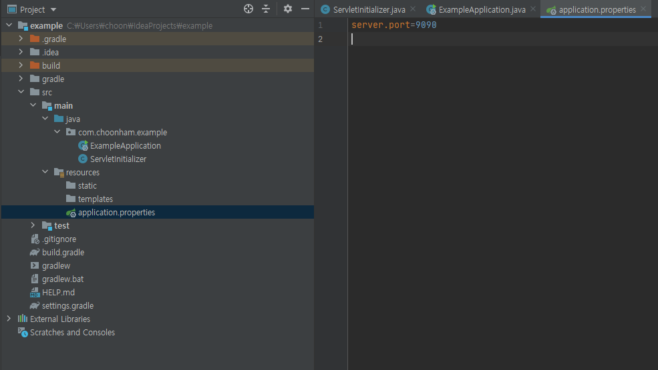Open the Project view dropdown arrow
This screenshot has height=370, width=658.
[x=53, y=9]
